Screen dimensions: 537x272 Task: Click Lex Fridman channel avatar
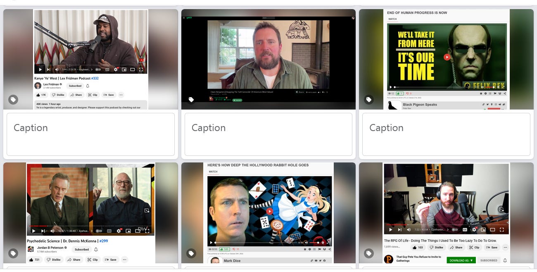pos(38,86)
